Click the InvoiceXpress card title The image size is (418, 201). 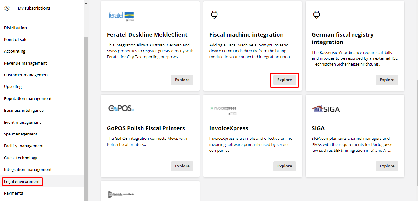[x=229, y=128]
